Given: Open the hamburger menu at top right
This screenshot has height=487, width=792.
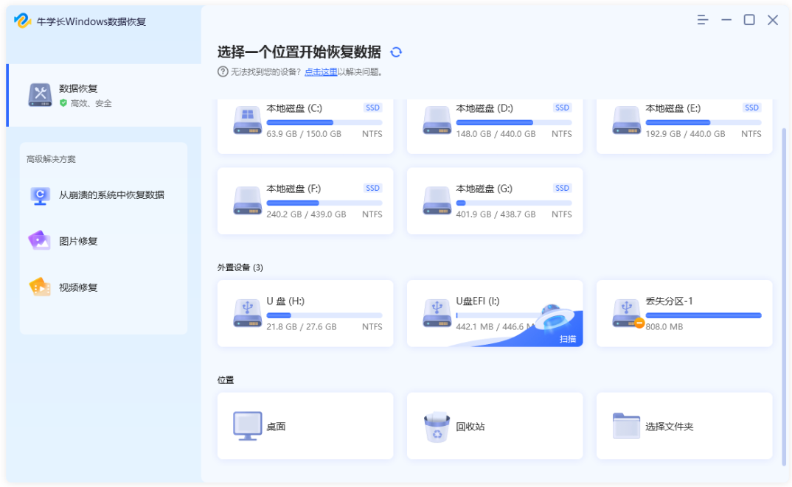Looking at the screenshot, I should point(701,21).
